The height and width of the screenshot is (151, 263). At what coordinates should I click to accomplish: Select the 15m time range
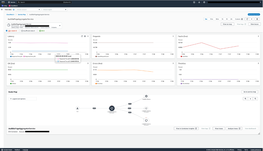(x=211, y=19)
